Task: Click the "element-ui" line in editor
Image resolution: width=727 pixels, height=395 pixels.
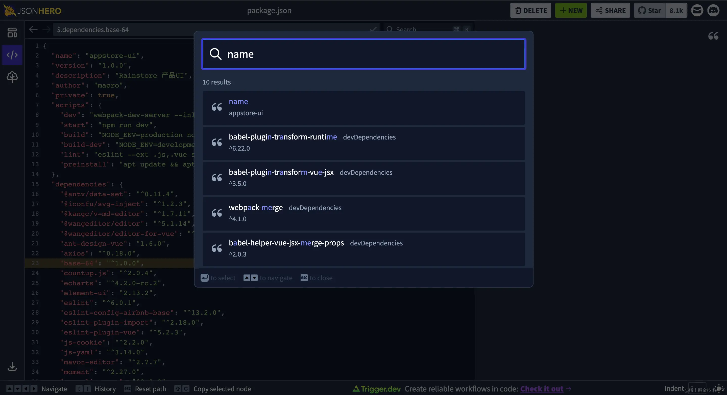Action: [x=108, y=293]
